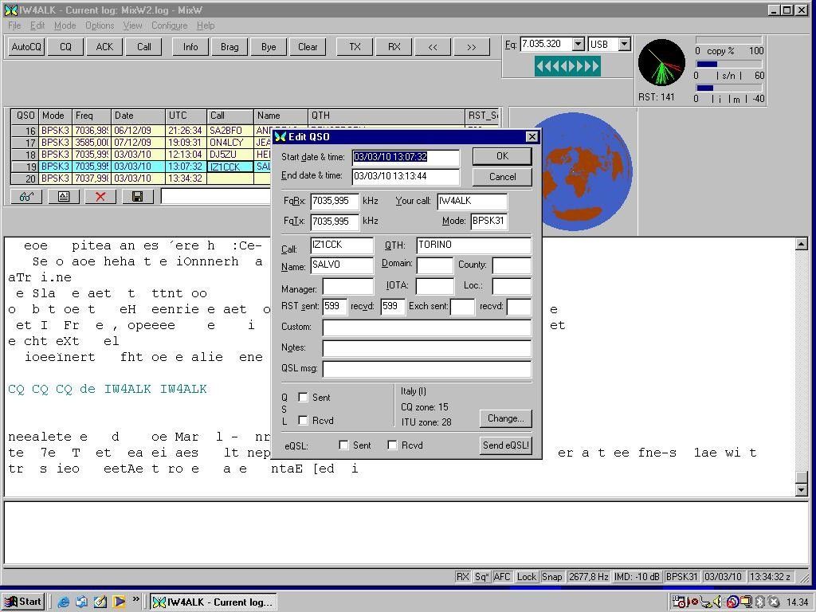Image resolution: width=816 pixels, height=612 pixels.
Task: Open Internet Explorer from the quick launch
Action: coord(64,602)
